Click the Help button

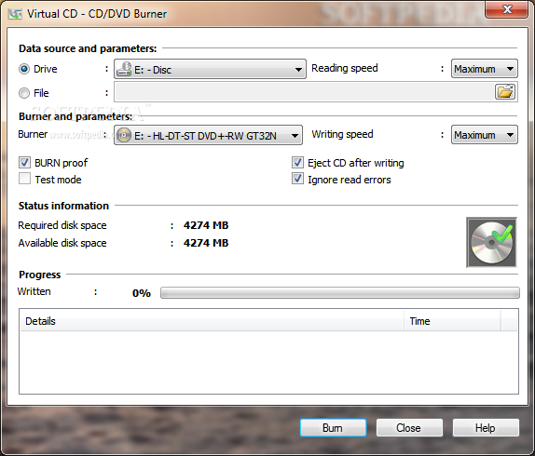coord(486,428)
